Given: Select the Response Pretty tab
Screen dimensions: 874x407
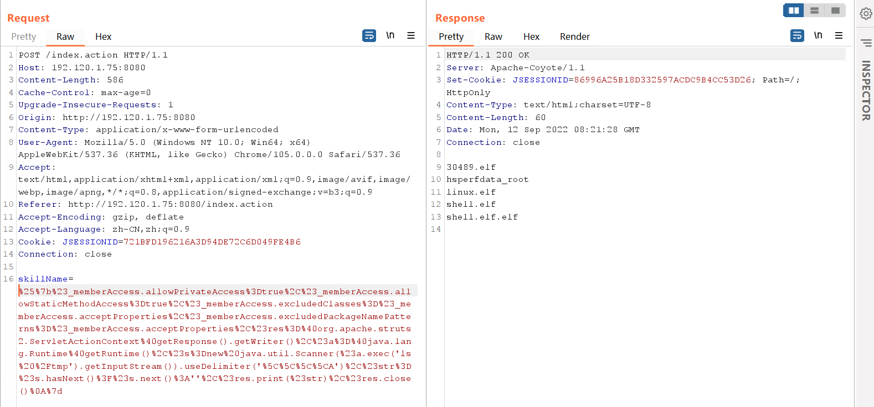Looking at the screenshot, I should click(x=451, y=36).
